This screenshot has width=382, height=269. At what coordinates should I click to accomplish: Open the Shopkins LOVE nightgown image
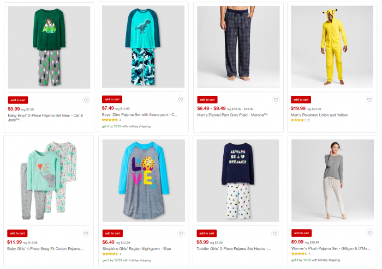[143, 181]
